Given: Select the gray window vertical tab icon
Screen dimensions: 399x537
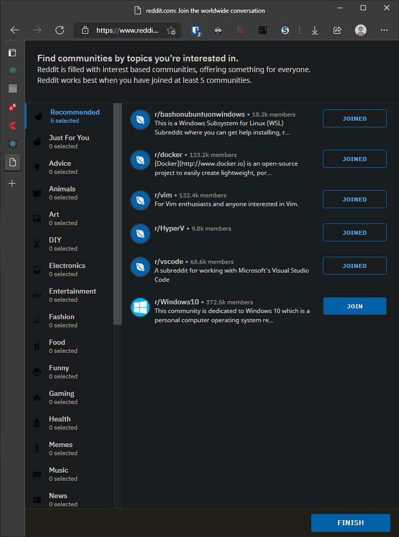Looking at the screenshot, I should click(x=13, y=88).
